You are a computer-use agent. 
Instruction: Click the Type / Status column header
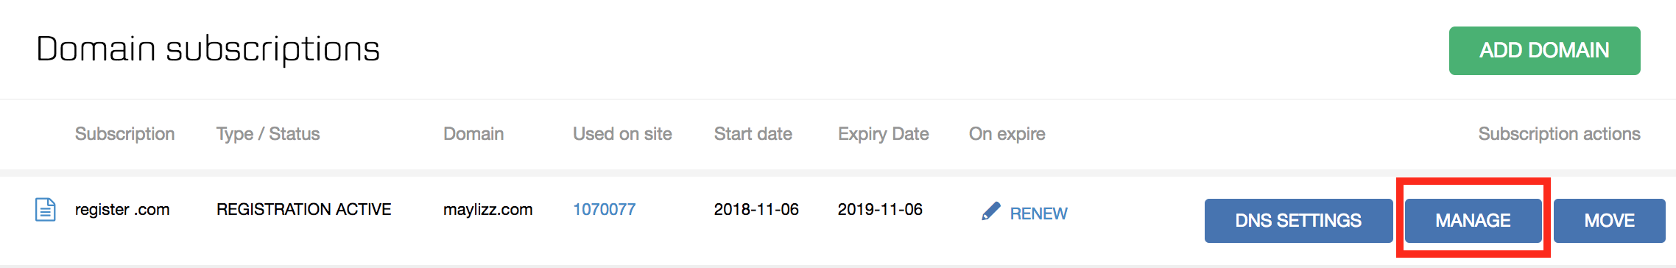pos(268,134)
